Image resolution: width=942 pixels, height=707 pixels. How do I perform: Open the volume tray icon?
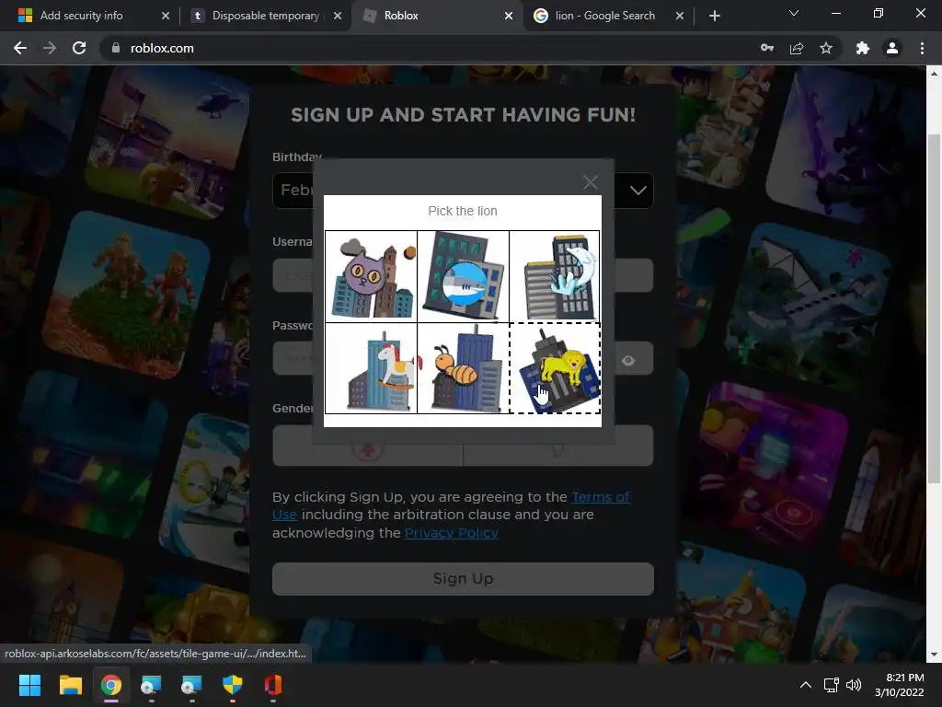853,685
